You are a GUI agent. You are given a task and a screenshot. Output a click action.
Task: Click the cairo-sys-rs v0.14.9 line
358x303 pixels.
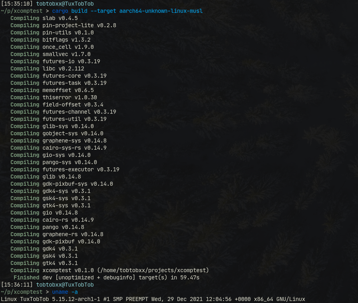[58, 148]
